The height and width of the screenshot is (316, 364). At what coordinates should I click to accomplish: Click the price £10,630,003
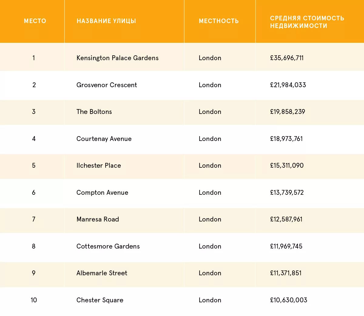pos(288,300)
